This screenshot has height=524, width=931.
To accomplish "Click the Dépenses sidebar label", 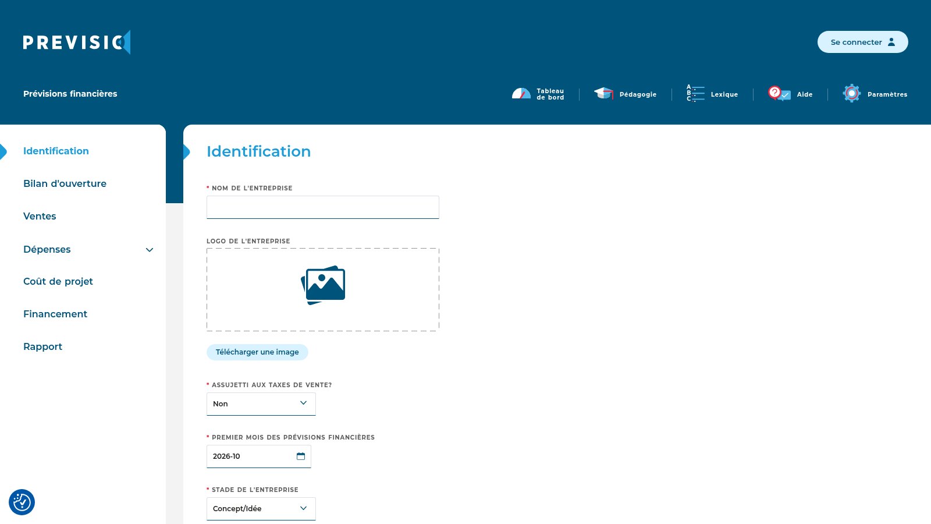I will [x=47, y=249].
